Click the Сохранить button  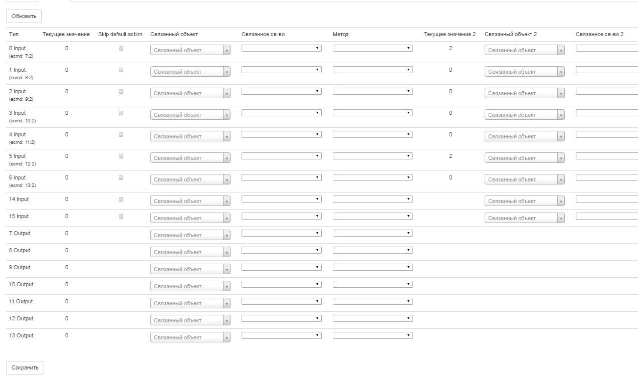[25, 367]
